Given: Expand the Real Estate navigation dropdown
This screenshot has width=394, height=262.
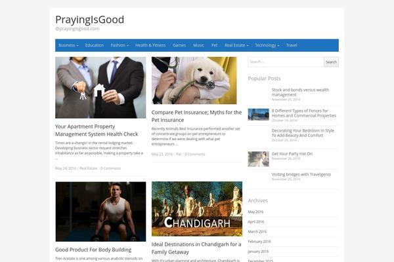Looking at the screenshot, I should 236,45.
